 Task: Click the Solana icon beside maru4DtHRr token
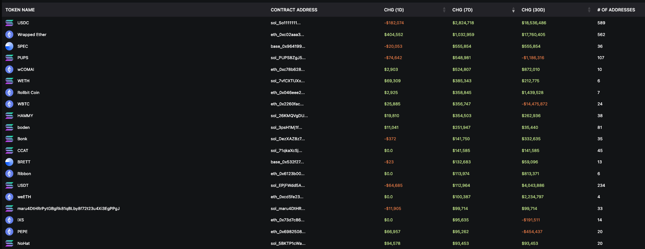pos(10,208)
